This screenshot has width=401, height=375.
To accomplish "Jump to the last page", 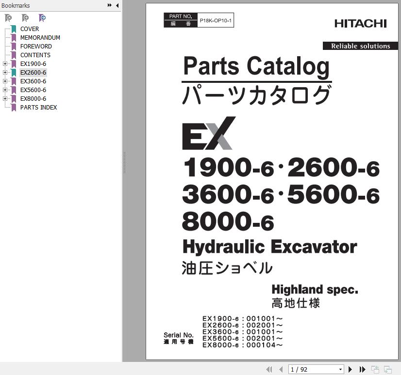I will pos(362,370).
